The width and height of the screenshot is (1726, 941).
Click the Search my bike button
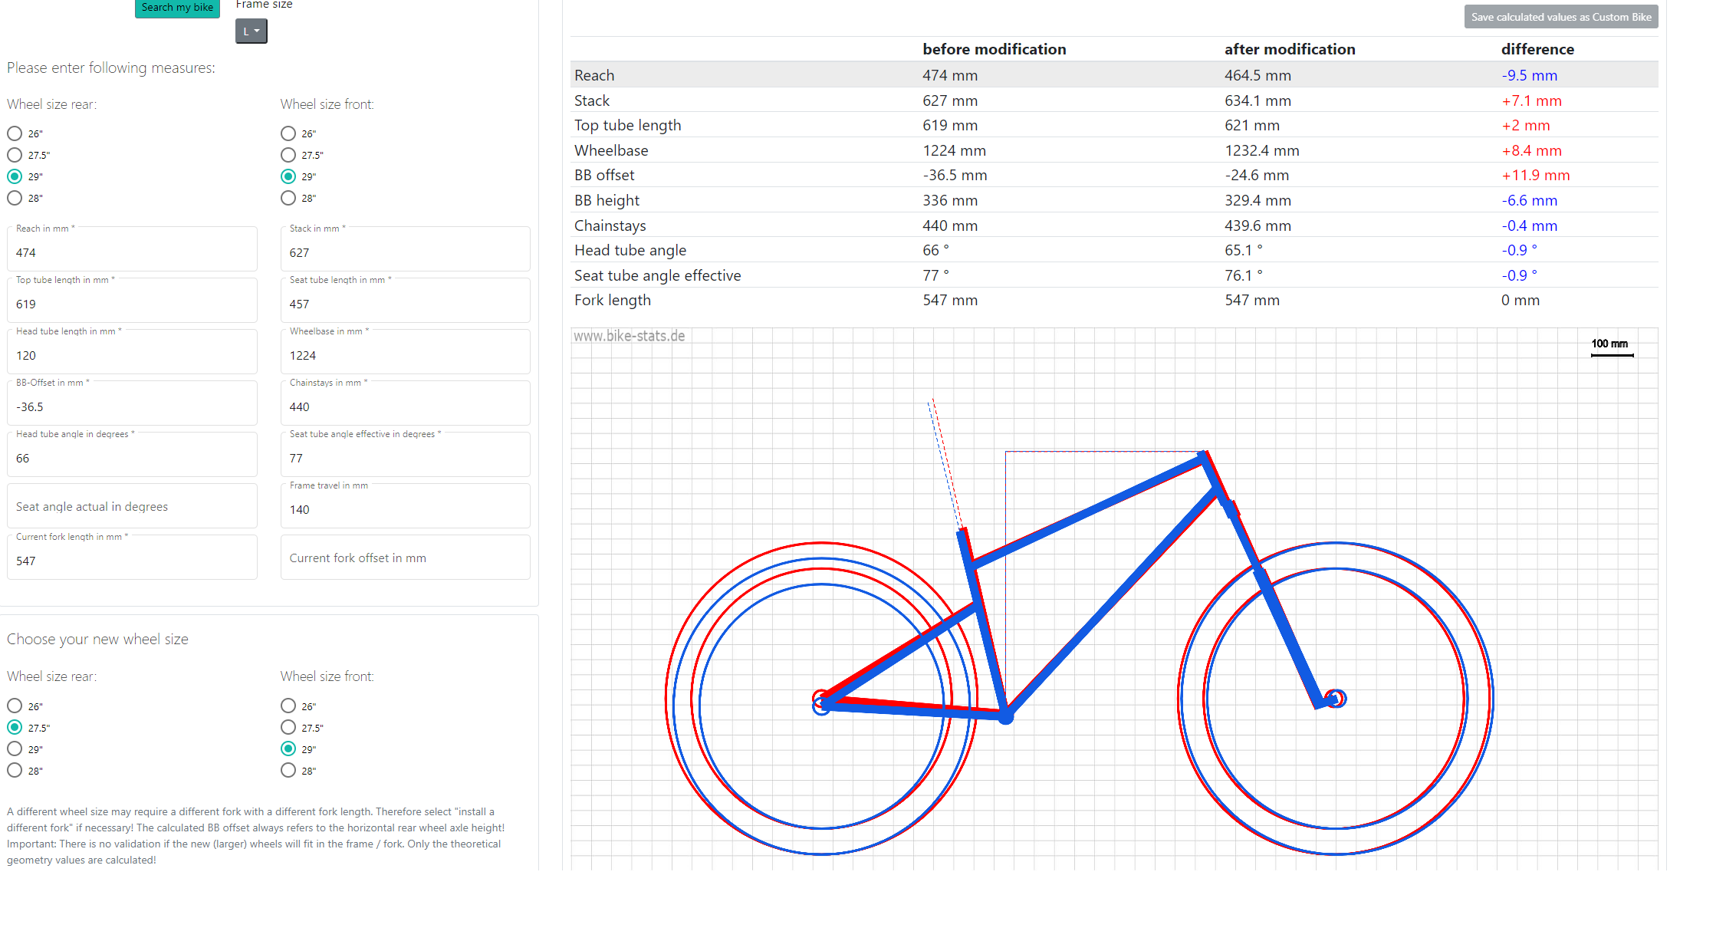pyautogui.click(x=177, y=8)
